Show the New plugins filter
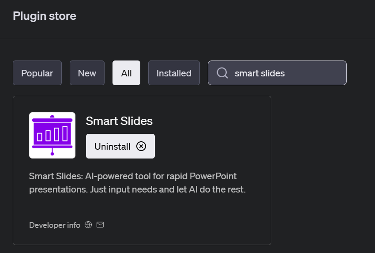375x253 pixels. tap(87, 73)
